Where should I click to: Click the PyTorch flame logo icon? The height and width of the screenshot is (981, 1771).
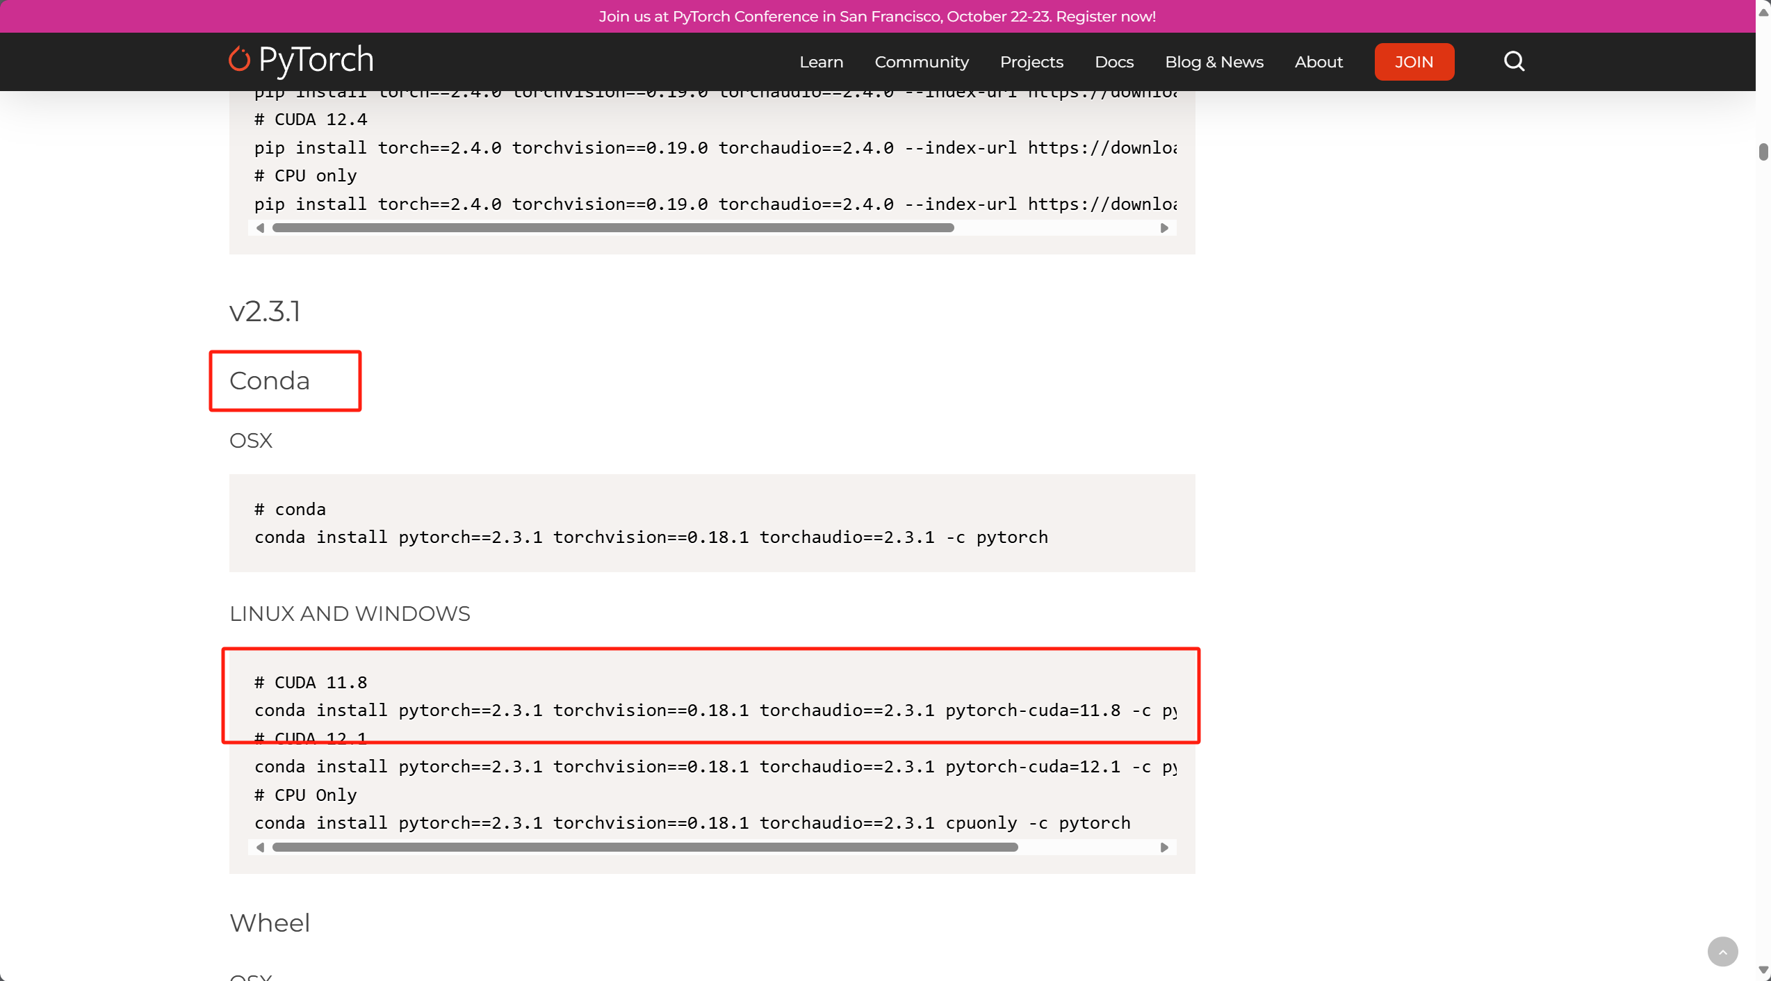coord(239,60)
